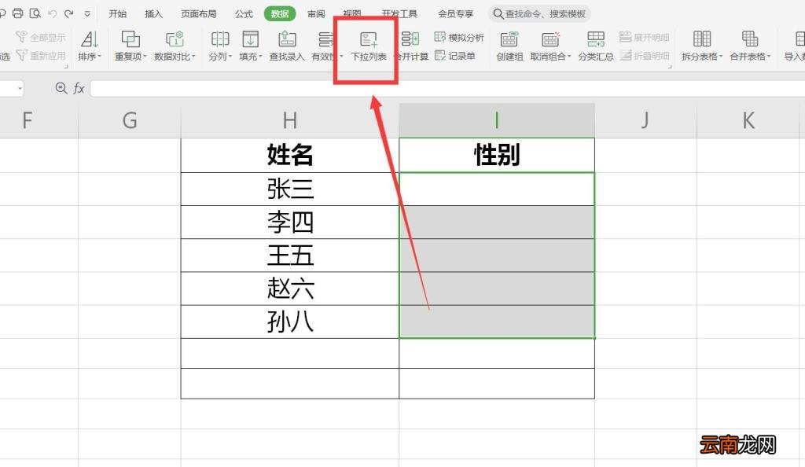Screen dimensions: 805x467
Task: Click the 查找命令 search box
Action: tap(539, 14)
